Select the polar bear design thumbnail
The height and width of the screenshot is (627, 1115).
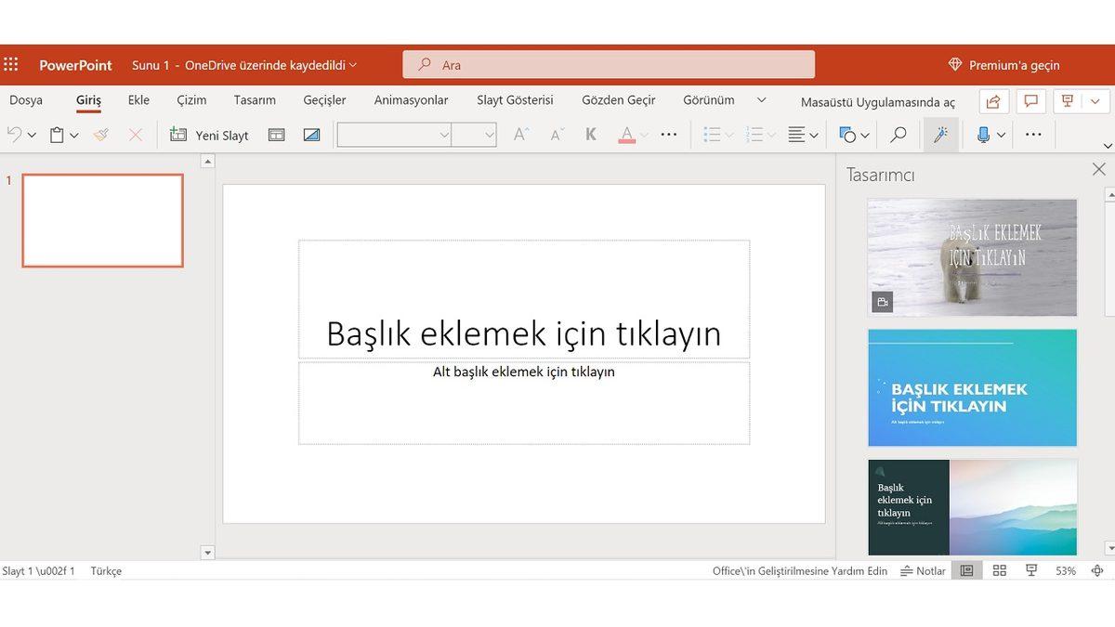pos(972,257)
